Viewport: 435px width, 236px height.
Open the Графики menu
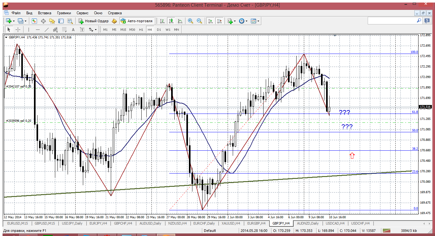click(64, 13)
